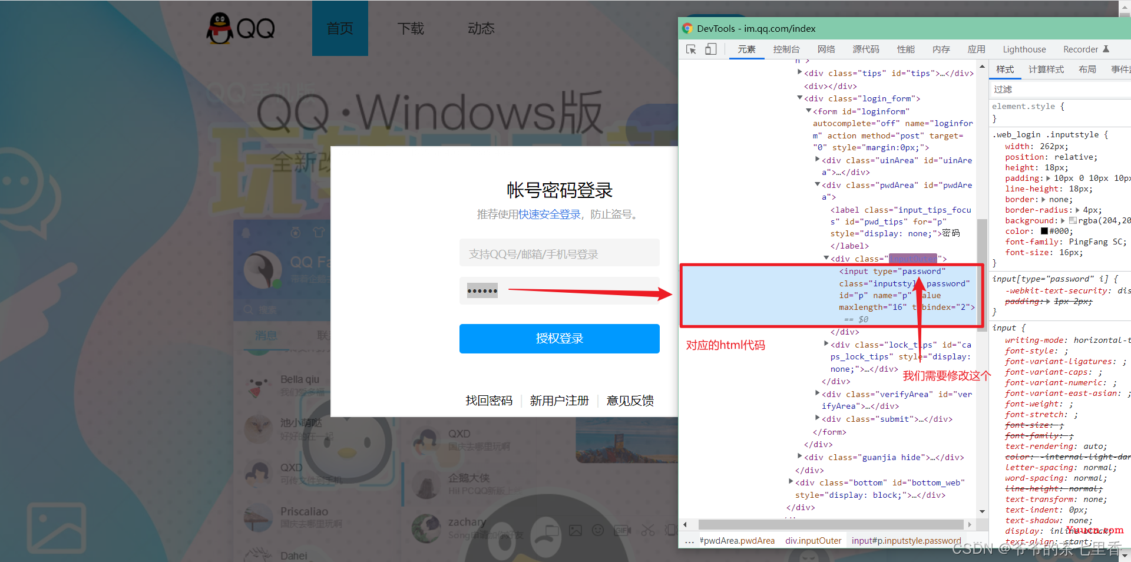
Task: Open the 源代码 (Sources) tab in DevTools
Action: tap(866, 49)
